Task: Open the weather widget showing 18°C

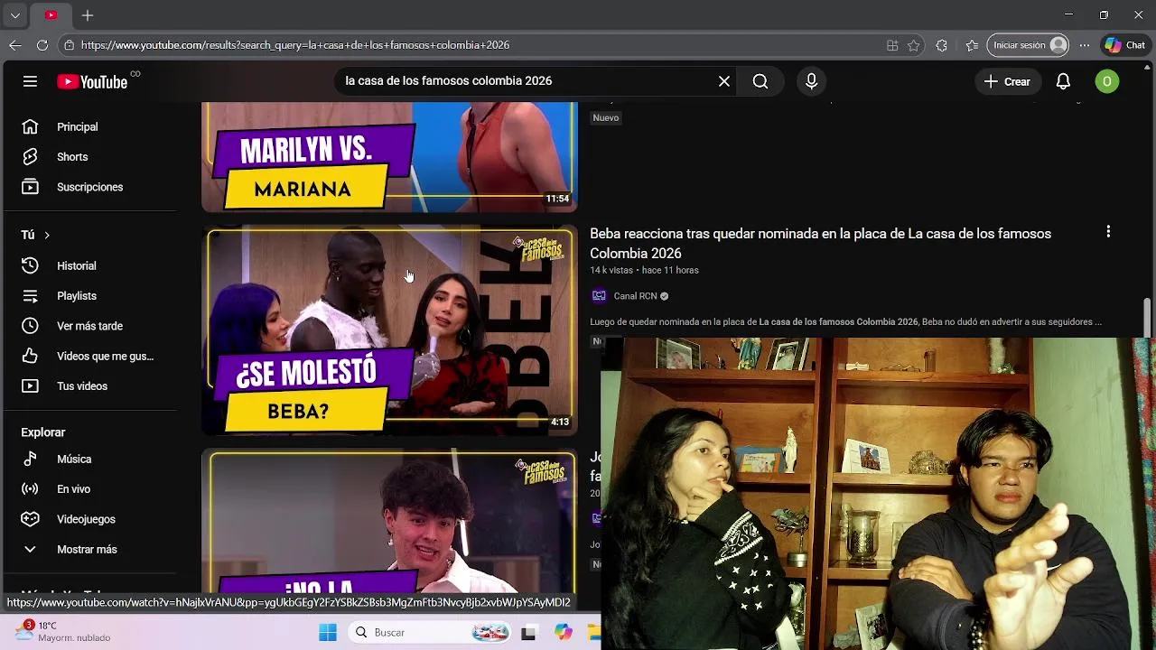Action: tap(63, 631)
